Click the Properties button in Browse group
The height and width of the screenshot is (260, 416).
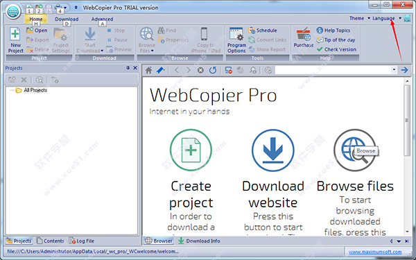(173, 40)
